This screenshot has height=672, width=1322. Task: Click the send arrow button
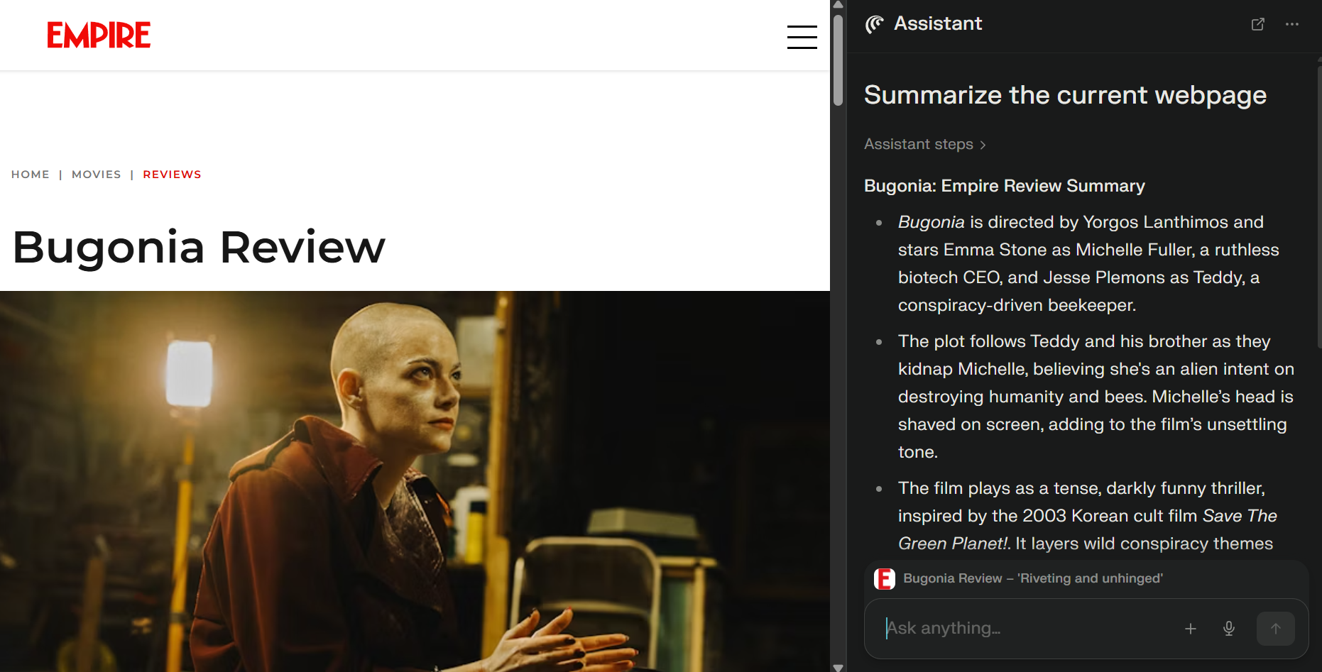1275,629
